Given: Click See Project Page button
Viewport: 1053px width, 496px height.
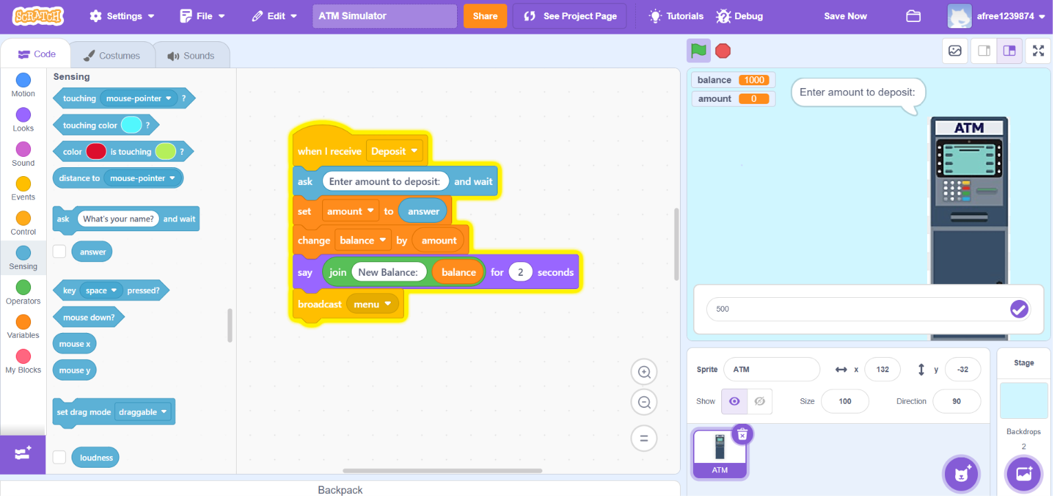Looking at the screenshot, I should 570,16.
